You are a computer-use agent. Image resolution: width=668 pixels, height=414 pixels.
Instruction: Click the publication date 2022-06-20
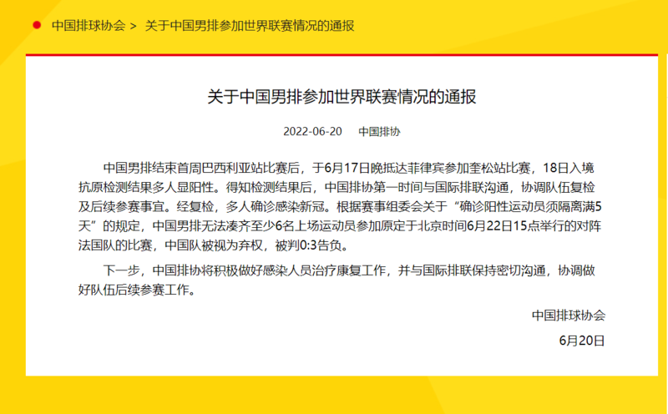tap(312, 132)
